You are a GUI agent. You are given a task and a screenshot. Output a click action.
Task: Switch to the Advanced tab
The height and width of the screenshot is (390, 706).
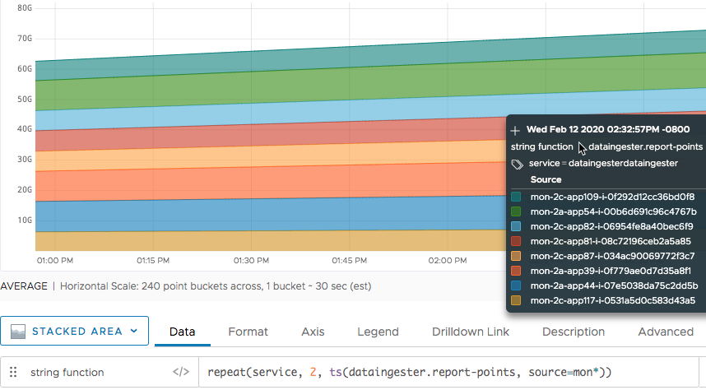pos(666,332)
